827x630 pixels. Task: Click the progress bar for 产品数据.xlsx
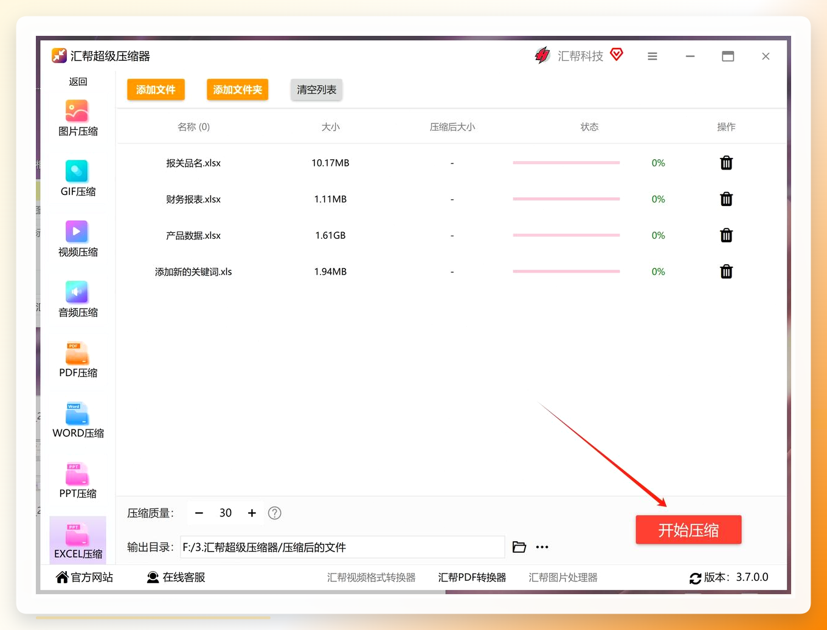click(566, 235)
